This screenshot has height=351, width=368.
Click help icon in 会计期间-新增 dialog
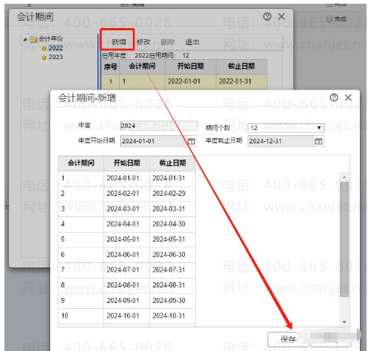334,98
